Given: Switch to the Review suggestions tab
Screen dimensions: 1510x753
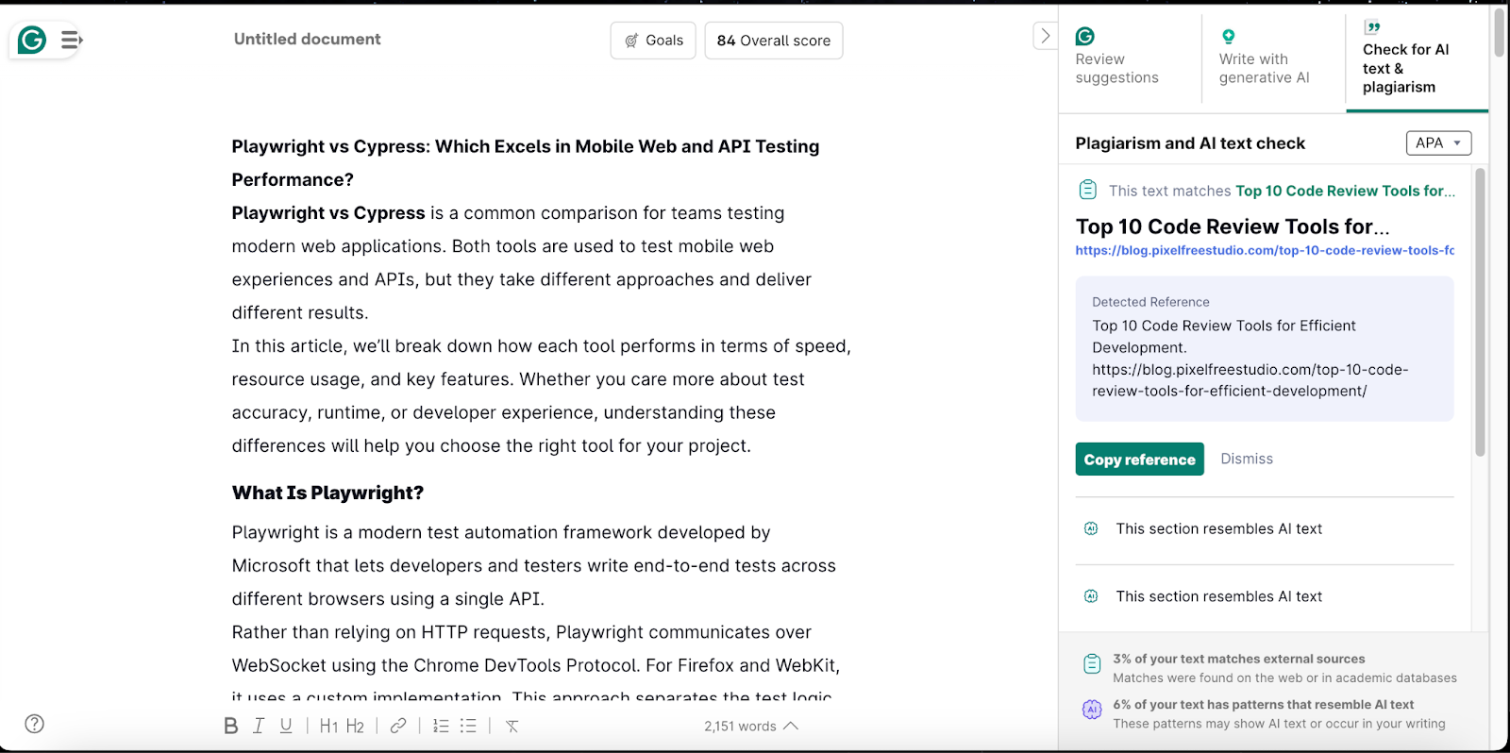Looking at the screenshot, I should click(x=1130, y=59).
